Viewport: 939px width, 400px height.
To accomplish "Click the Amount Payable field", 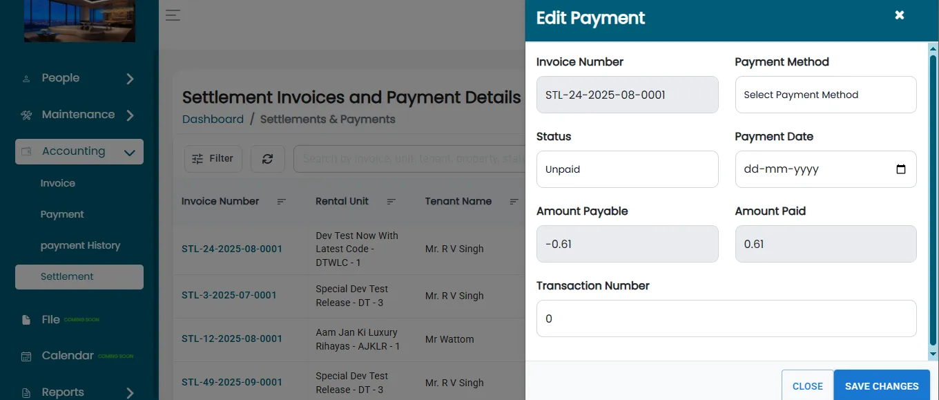I will pos(627,244).
